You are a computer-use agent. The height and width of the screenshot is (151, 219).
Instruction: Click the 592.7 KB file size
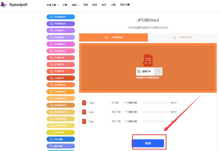click(x=116, y=122)
